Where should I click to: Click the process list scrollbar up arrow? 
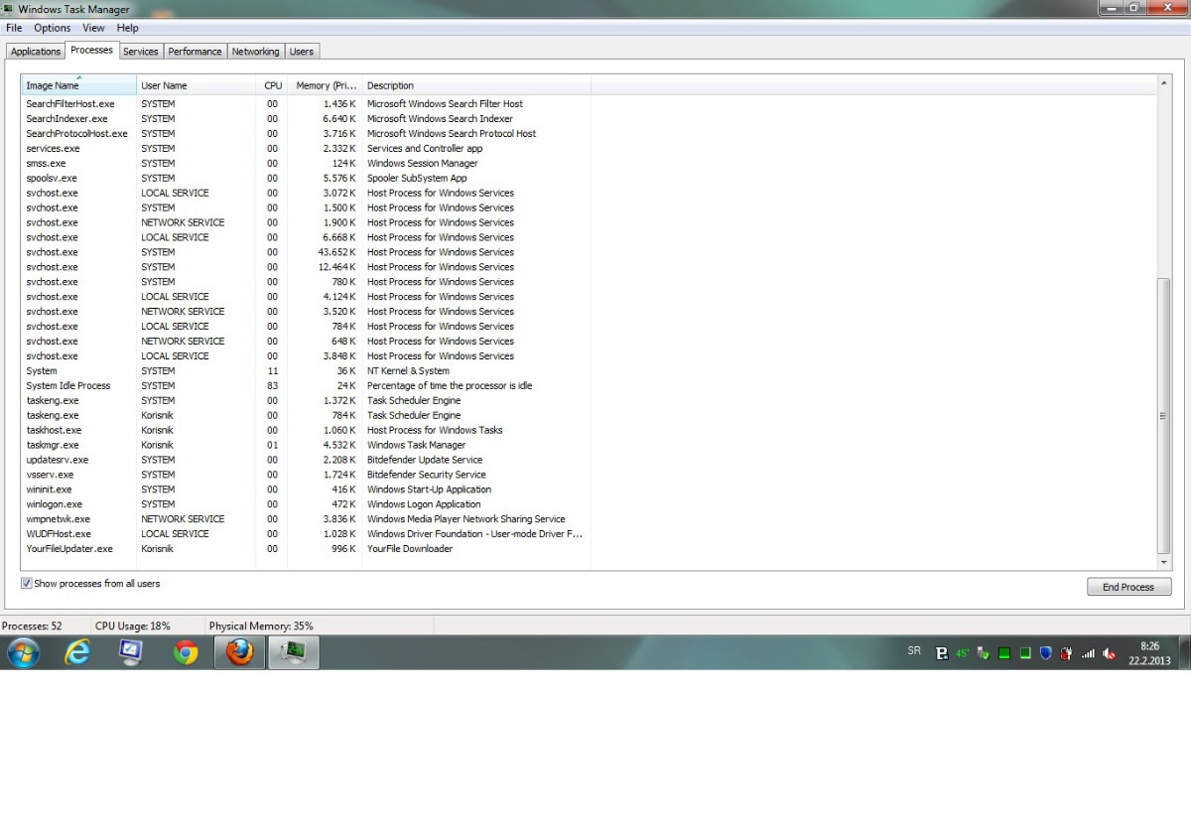pos(1164,83)
